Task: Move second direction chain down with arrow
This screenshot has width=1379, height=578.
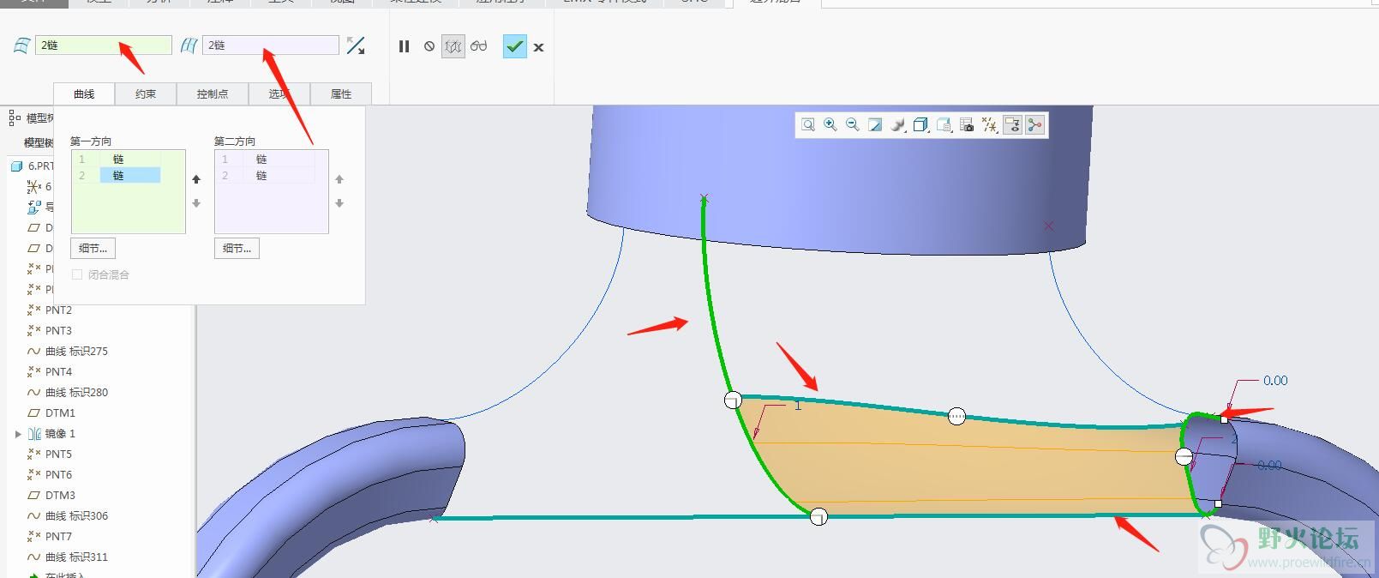Action: click(x=339, y=203)
